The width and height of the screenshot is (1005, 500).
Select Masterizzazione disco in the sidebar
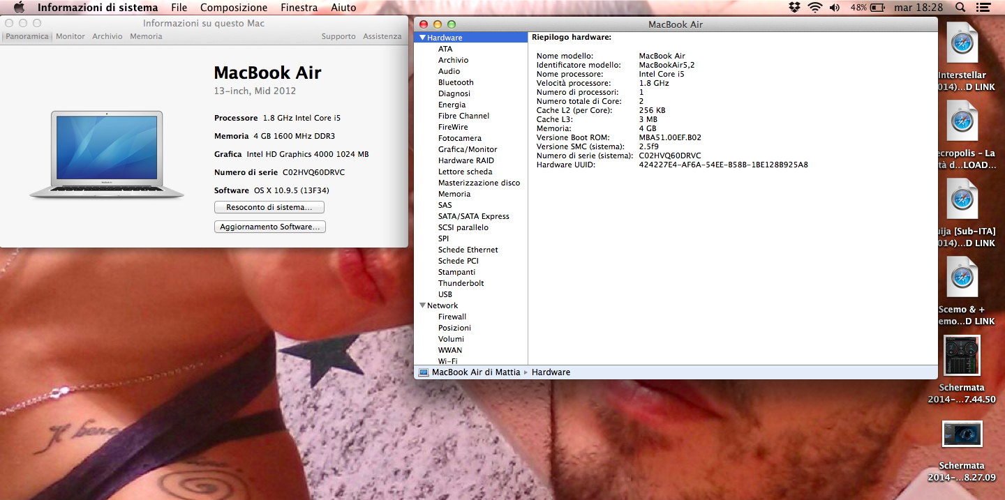[x=479, y=183]
